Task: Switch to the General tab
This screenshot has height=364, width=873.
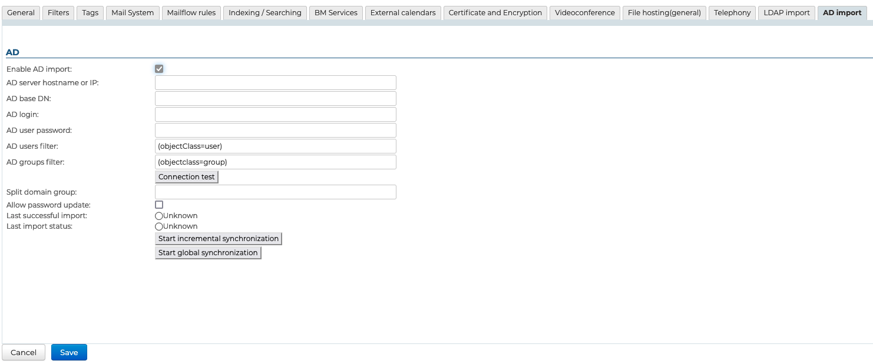Action: coord(21,13)
